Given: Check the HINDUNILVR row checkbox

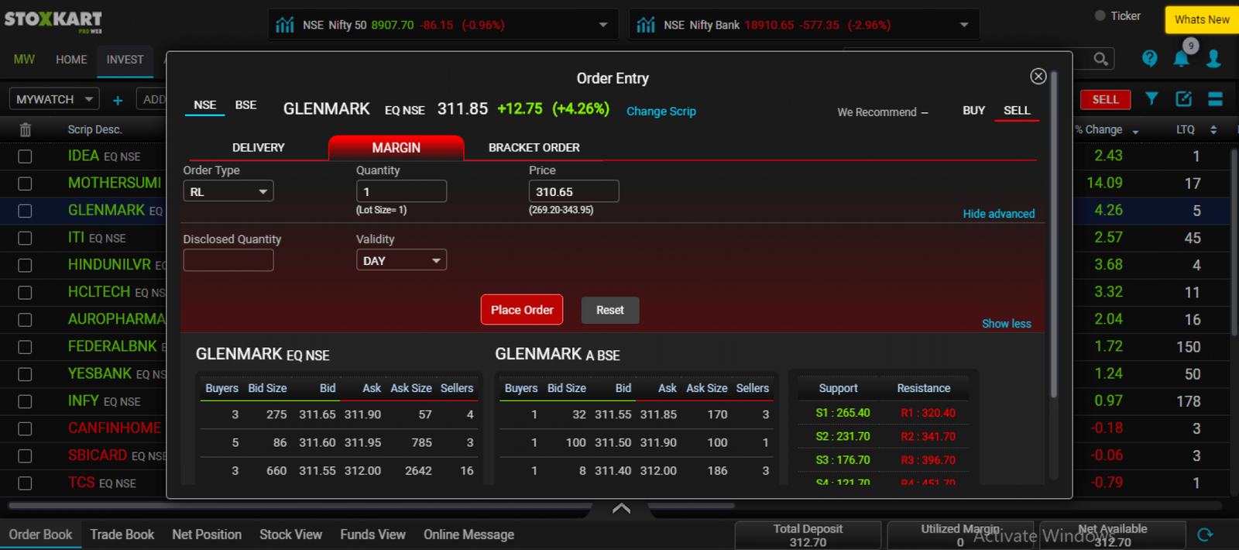Looking at the screenshot, I should click(25, 266).
